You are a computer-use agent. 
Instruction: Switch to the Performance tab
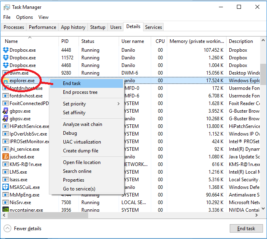[42, 27]
